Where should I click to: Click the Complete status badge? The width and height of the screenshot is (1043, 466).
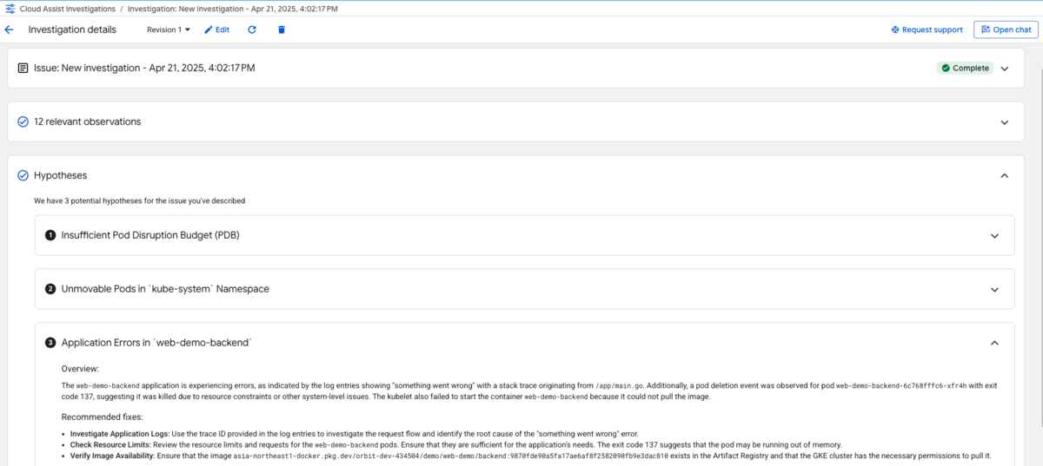[x=965, y=68]
